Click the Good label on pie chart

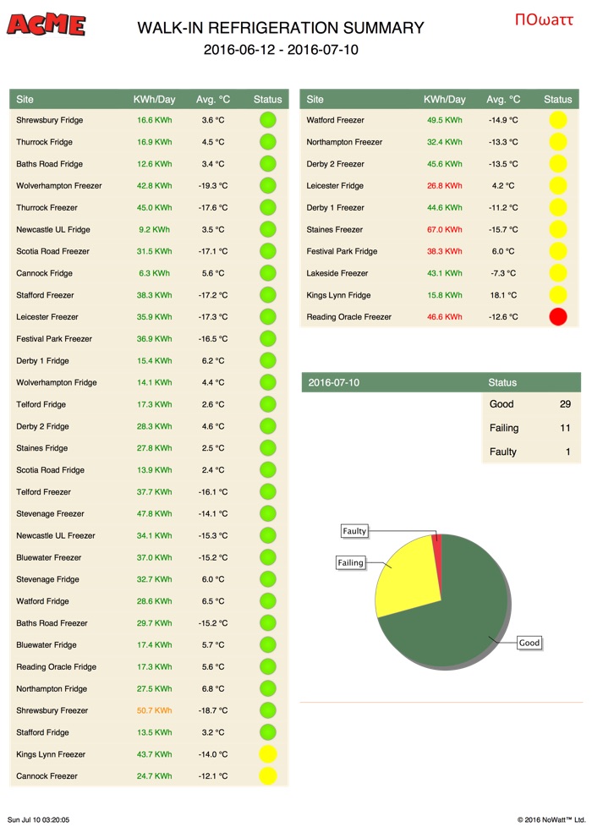[529, 643]
